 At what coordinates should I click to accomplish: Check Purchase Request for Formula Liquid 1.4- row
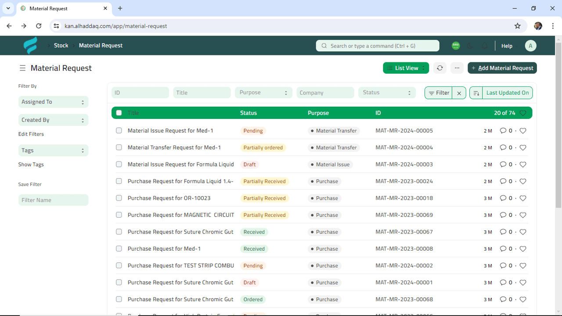[119, 181]
